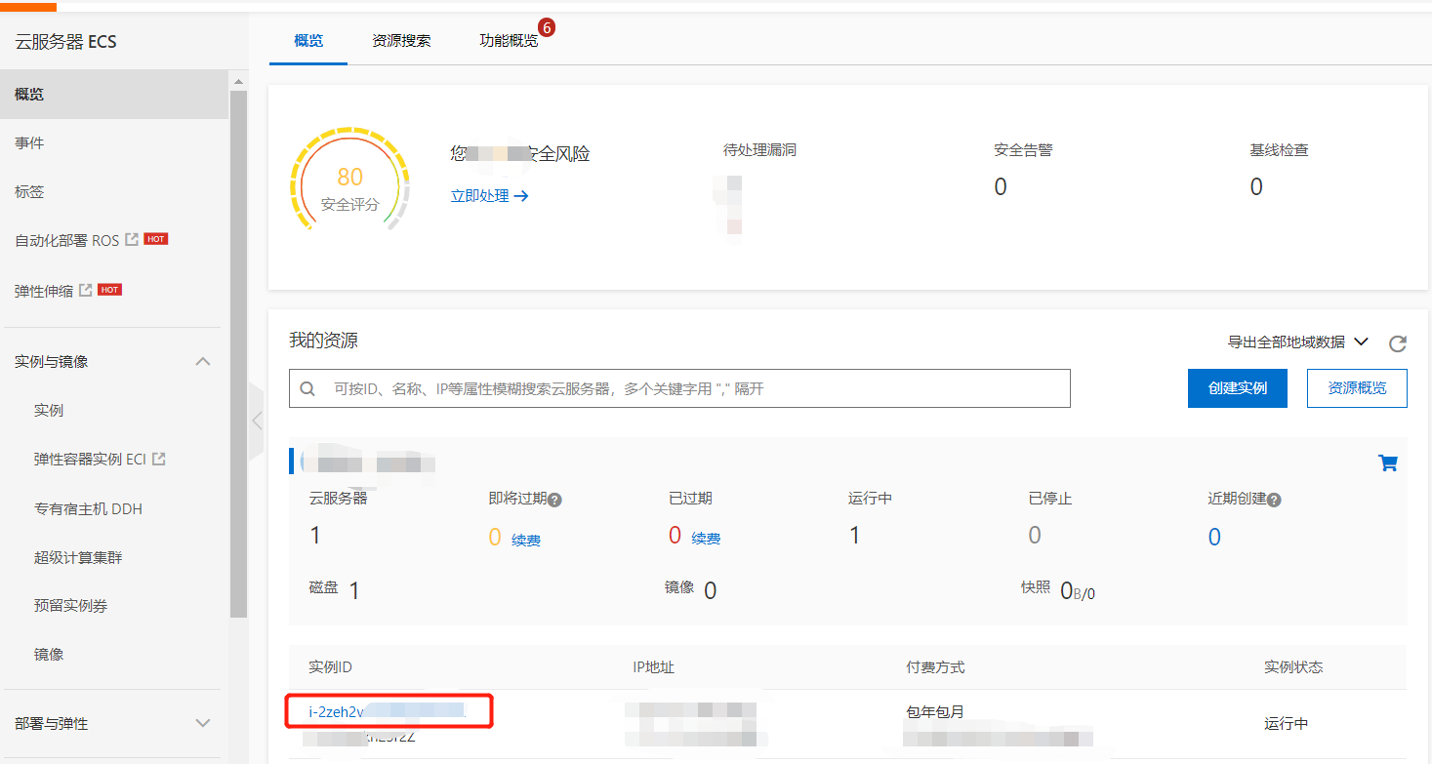Click the 运行中 count 1
Image resolution: width=1432 pixels, height=764 pixels.
854,535
